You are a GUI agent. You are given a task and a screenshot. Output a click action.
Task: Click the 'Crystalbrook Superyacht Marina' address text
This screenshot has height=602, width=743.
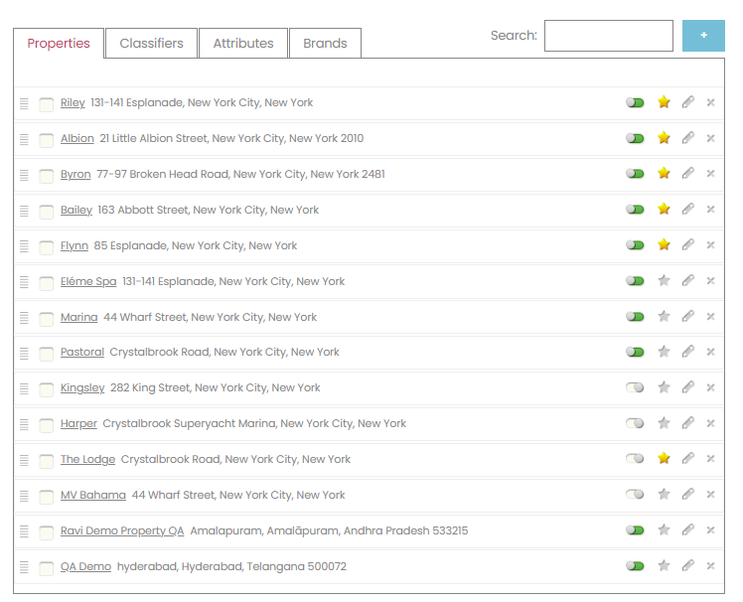click(x=190, y=423)
